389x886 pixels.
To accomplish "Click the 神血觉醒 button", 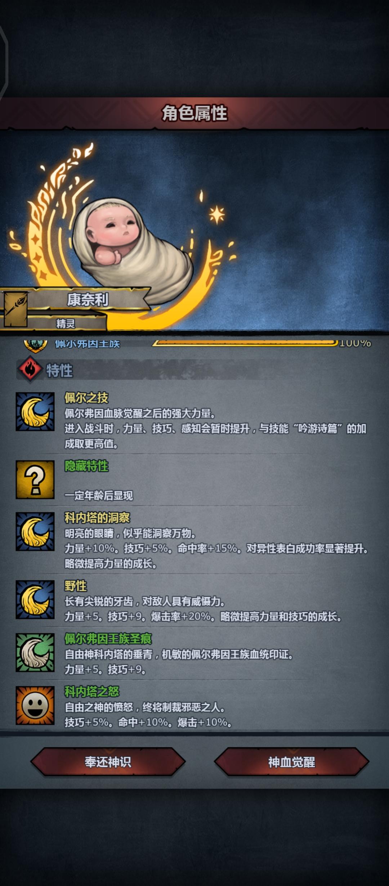I will click(292, 762).
